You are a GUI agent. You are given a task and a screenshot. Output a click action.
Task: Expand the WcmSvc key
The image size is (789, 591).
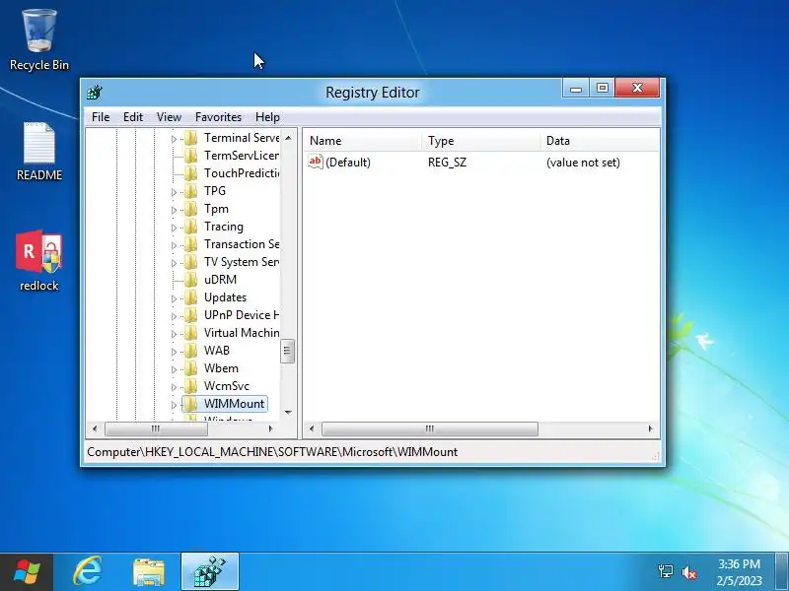pos(175,387)
